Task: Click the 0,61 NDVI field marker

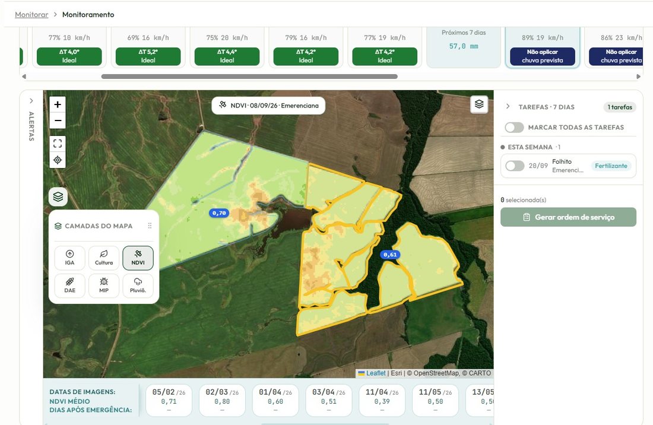Action: point(390,254)
